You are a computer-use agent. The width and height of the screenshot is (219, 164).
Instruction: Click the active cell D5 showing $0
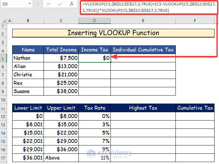(x=94, y=58)
